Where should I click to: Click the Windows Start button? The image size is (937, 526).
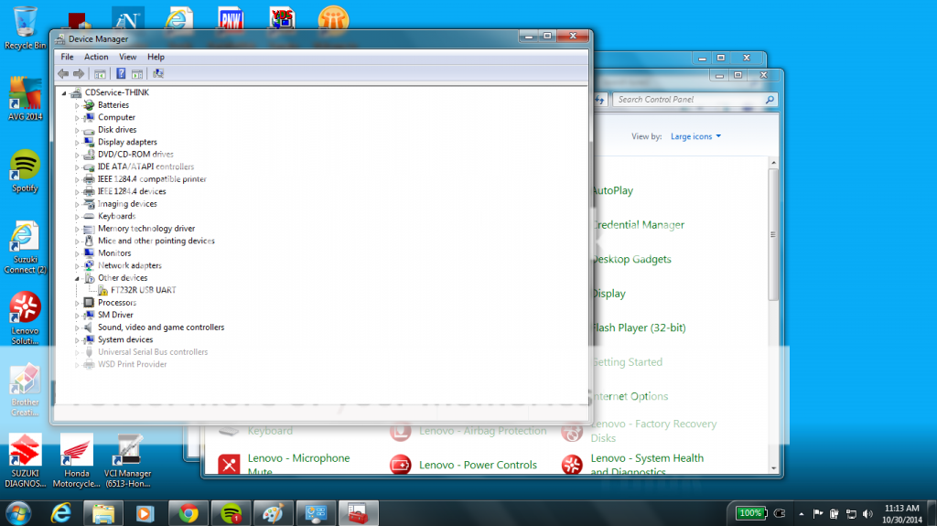tap(17, 512)
